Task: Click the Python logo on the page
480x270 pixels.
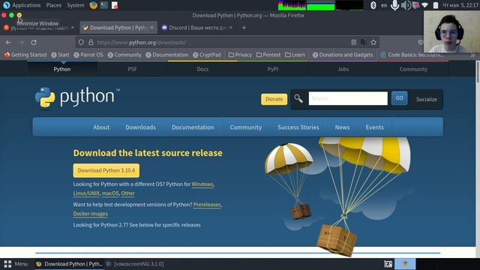Action: [77, 97]
